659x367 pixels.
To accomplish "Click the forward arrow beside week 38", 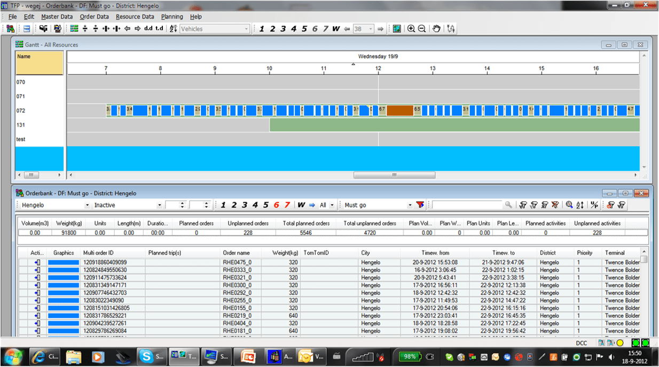I will pos(380,28).
